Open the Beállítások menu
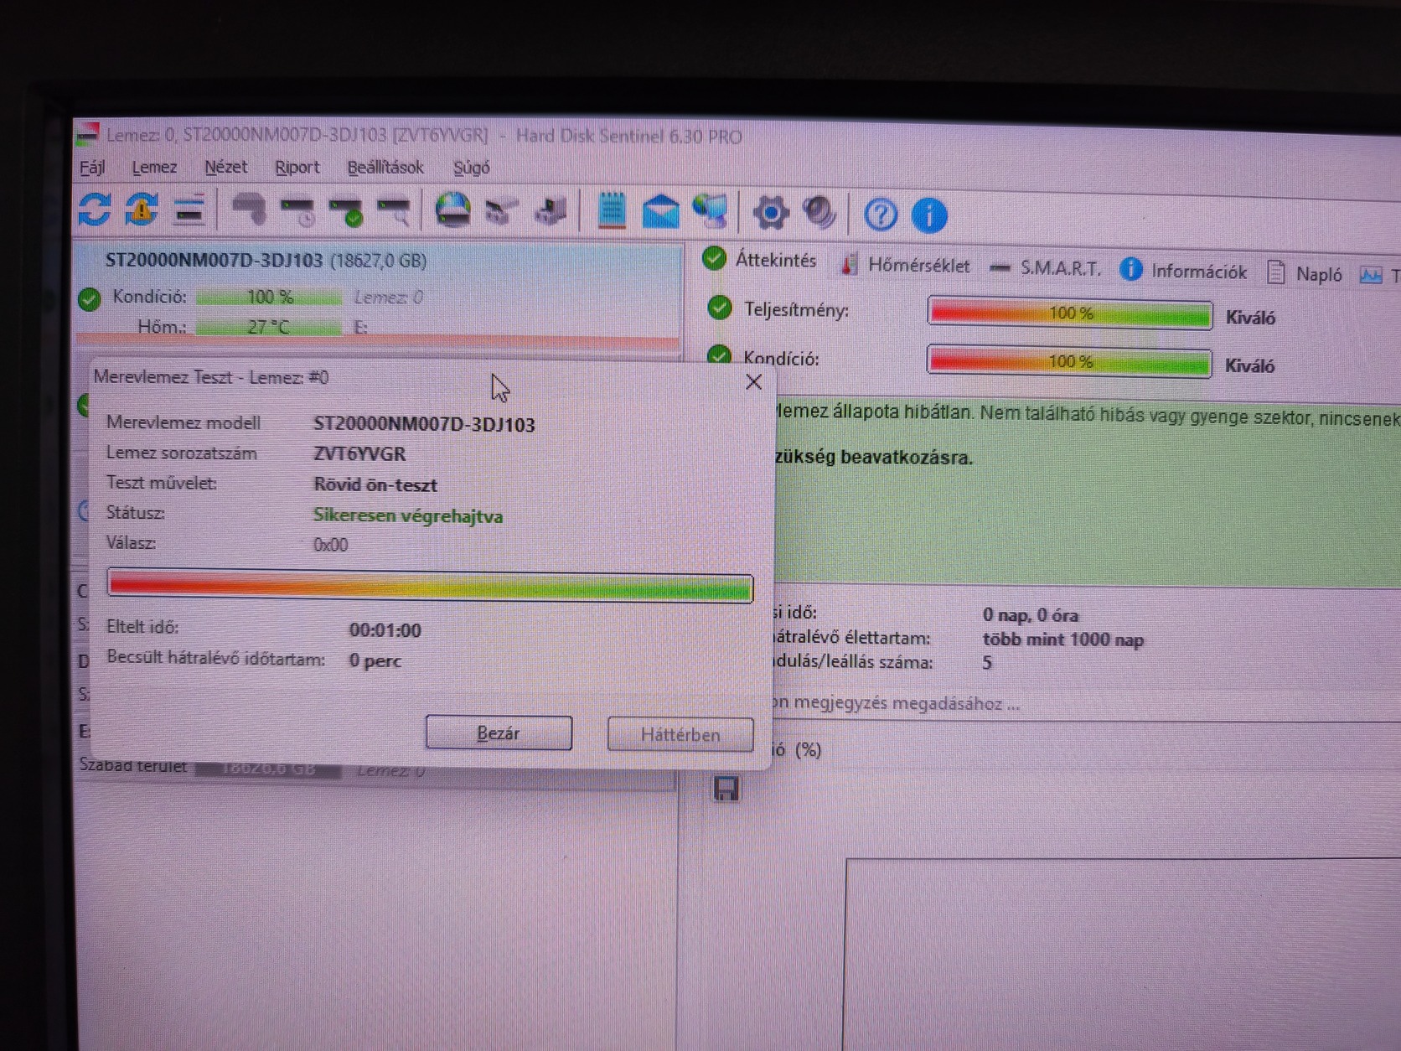Viewport: 1401px width, 1051px height. [x=385, y=168]
